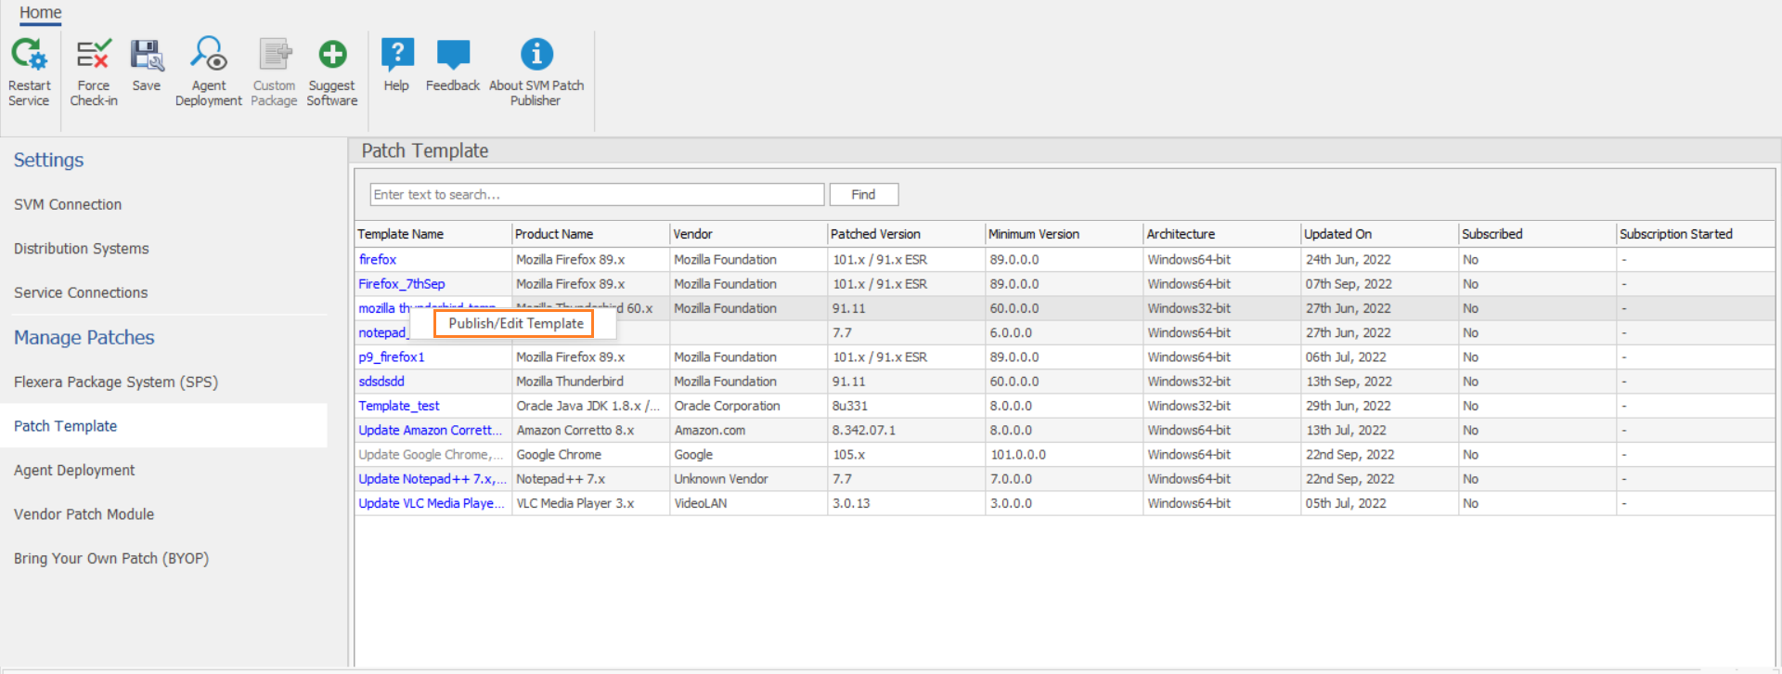Image resolution: width=1782 pixels, height=674 pixels.
Task: Click the template search text field
Action: coord(597,195)
